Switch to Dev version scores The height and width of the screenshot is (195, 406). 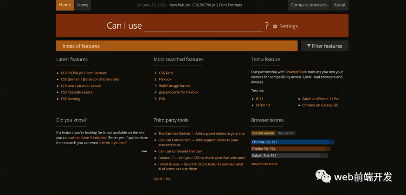click(286, 133)
